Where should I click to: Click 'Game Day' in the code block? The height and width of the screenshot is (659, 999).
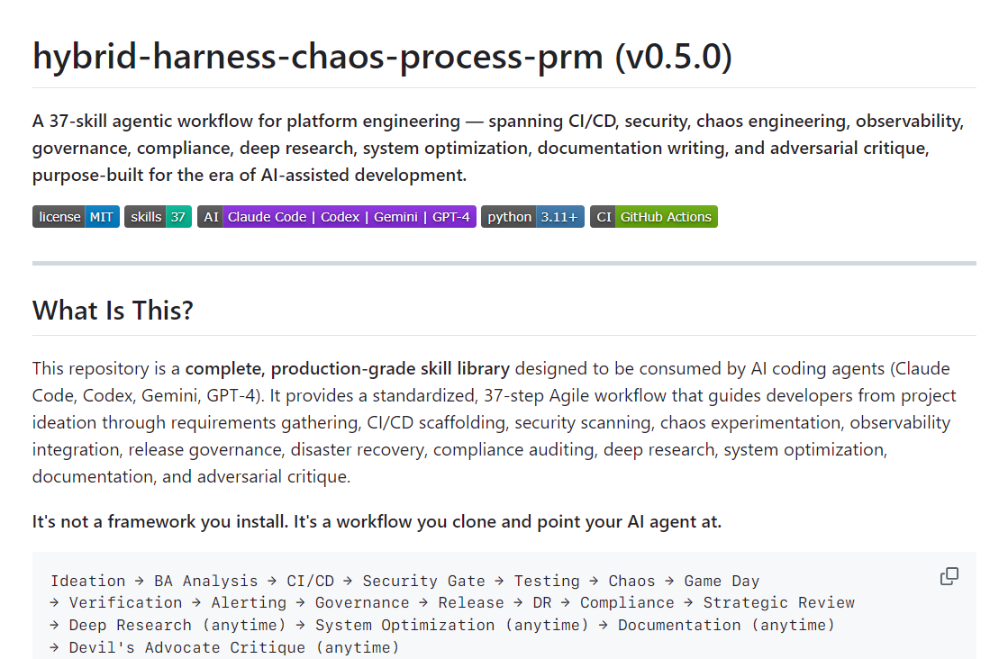click(722, 581)
